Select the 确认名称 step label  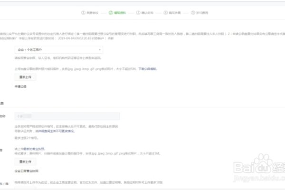click(147, 14)
